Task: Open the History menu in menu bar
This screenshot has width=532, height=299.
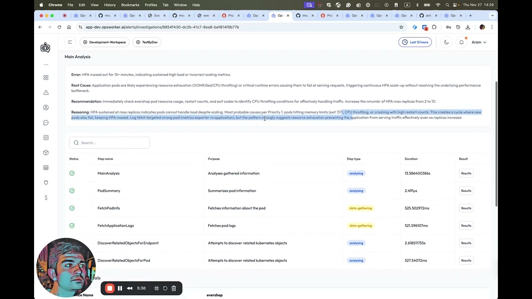Action: pos(110,5)
